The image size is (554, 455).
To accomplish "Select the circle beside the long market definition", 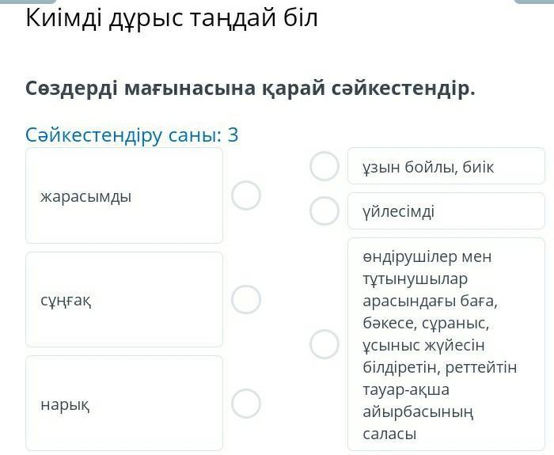I will (x=324, y=344).
